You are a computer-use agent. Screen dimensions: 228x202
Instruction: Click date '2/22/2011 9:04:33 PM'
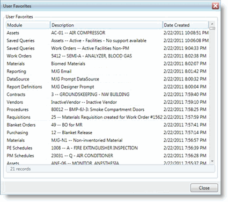click(x=185, y=48)
